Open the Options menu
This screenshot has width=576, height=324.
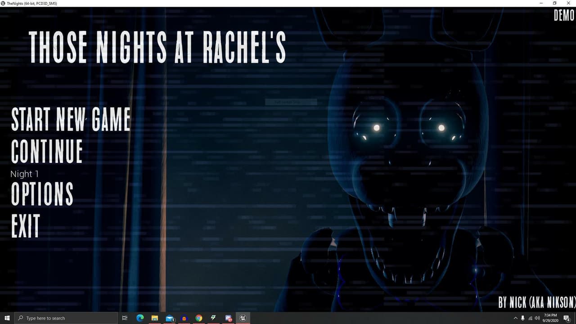coord(42,194)
